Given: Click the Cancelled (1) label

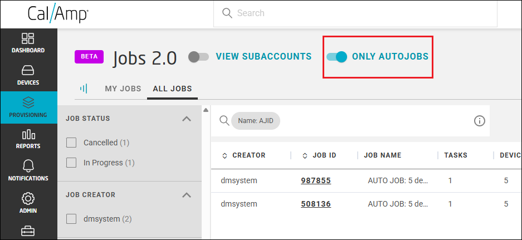Looking at the screenshot, I should point(106,143).
